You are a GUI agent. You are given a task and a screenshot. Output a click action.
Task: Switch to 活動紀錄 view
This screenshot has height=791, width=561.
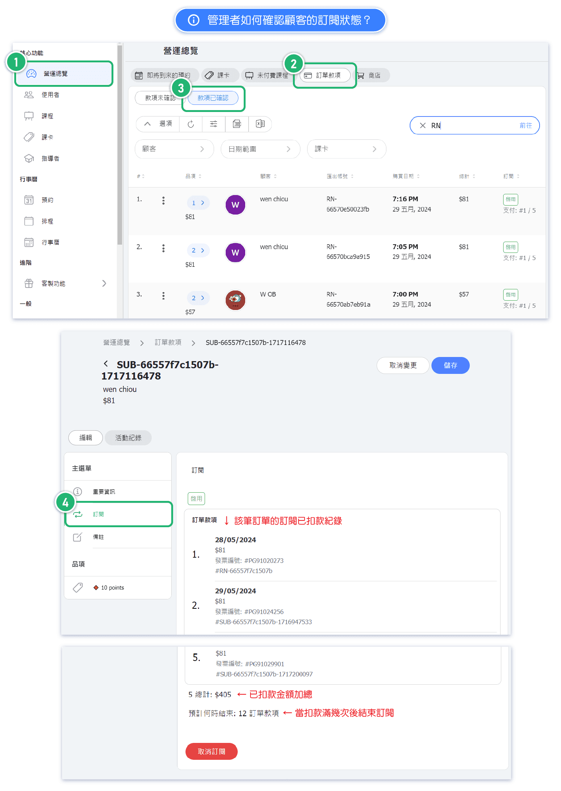[x=128, y=438]
